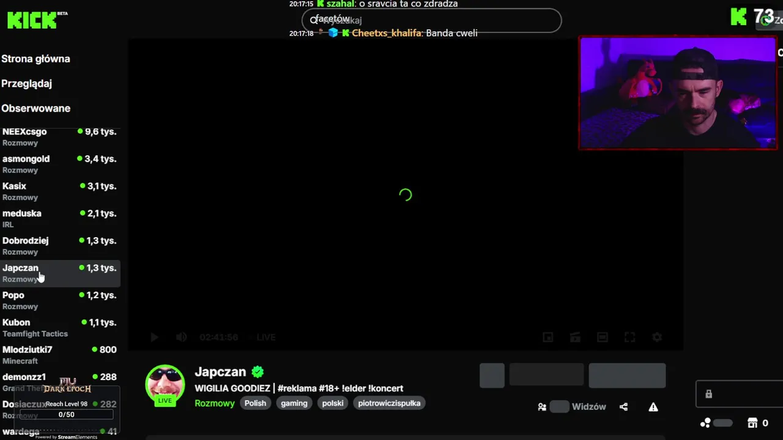Click the Minecraft category under Mlodziutki7
The image size is (783, 440).
pyautogui.click(x=20, y=361)
